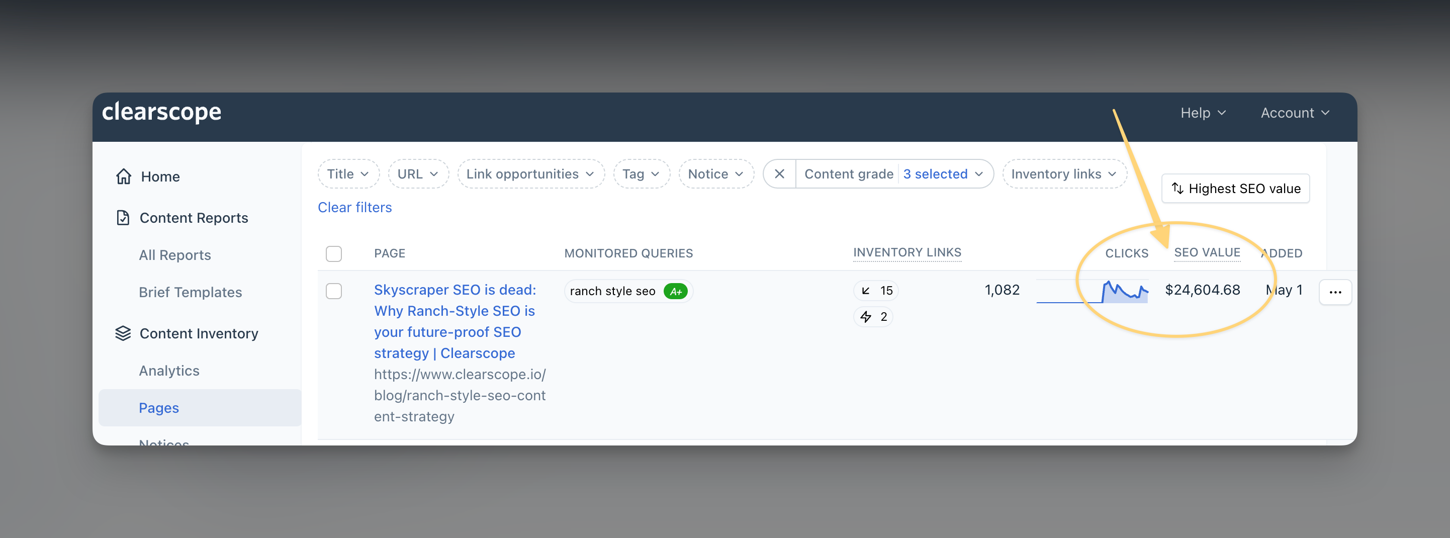The image size is (1450, 538).
Task: Click the lightning link opportunities badge showing 2
Action: [x=873, y=317]
